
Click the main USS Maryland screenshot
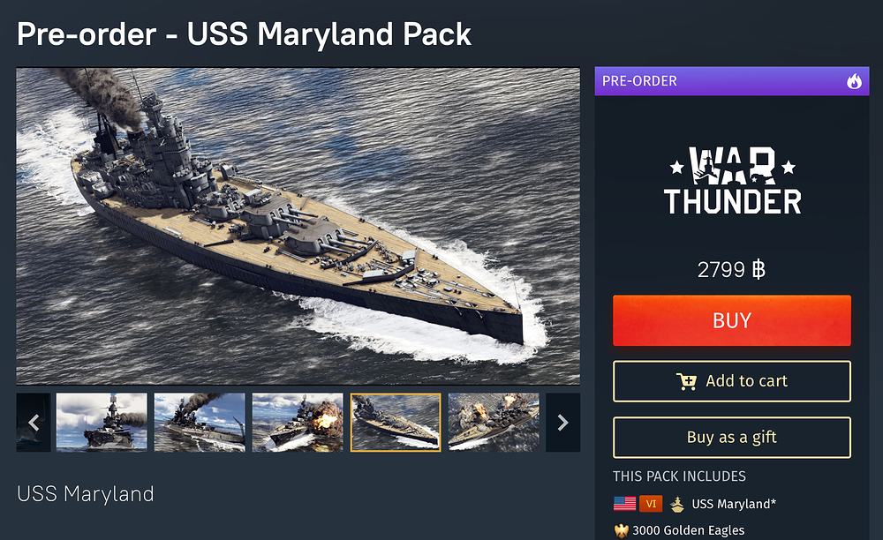(x=298, y=226)
